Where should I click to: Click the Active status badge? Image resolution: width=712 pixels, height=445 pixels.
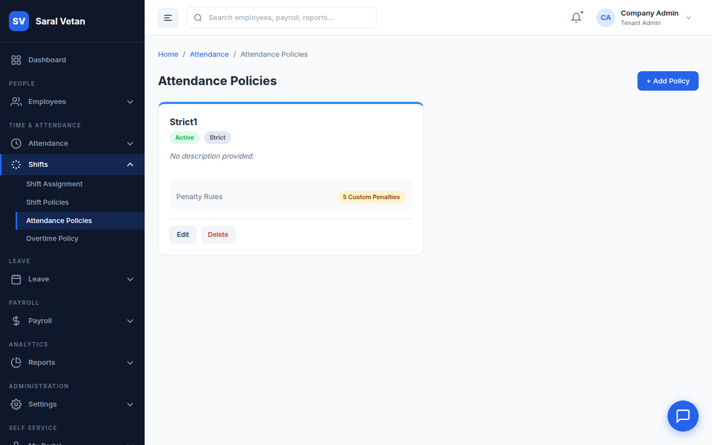coord(185,138)
